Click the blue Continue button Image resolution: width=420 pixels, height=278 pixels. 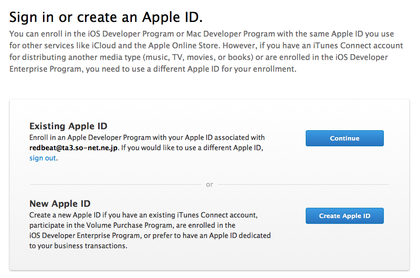pos(344,139)
